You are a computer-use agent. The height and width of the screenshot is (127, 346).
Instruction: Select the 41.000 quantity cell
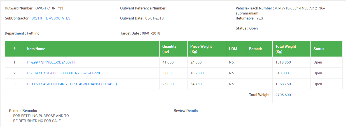[x=173, y=62]
